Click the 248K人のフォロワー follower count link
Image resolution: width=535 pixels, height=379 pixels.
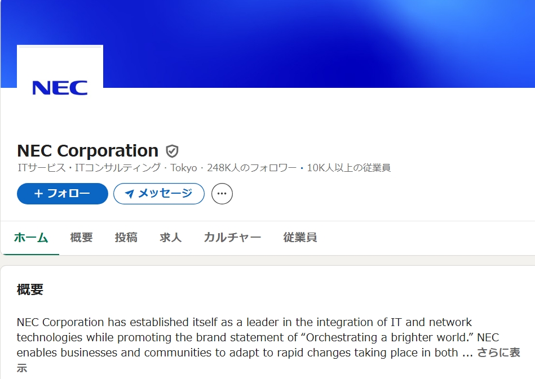[254, 167]
